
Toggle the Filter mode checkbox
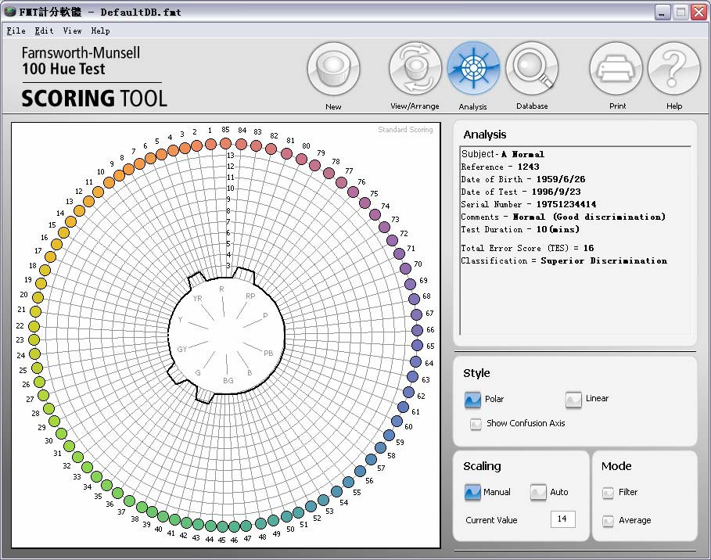point(608,493)
